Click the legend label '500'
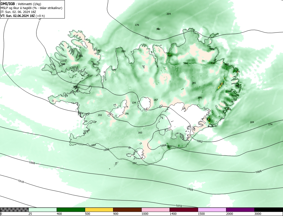The width and height of the screenshot is (283, 216). [x=87, y=214]
